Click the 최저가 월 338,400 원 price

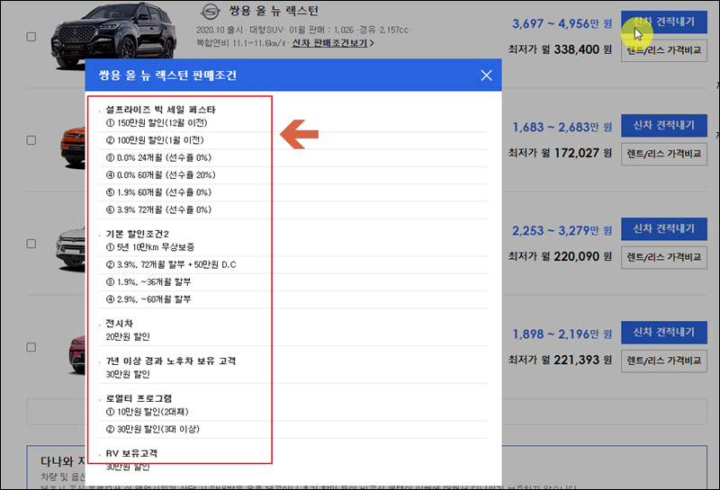560,49
